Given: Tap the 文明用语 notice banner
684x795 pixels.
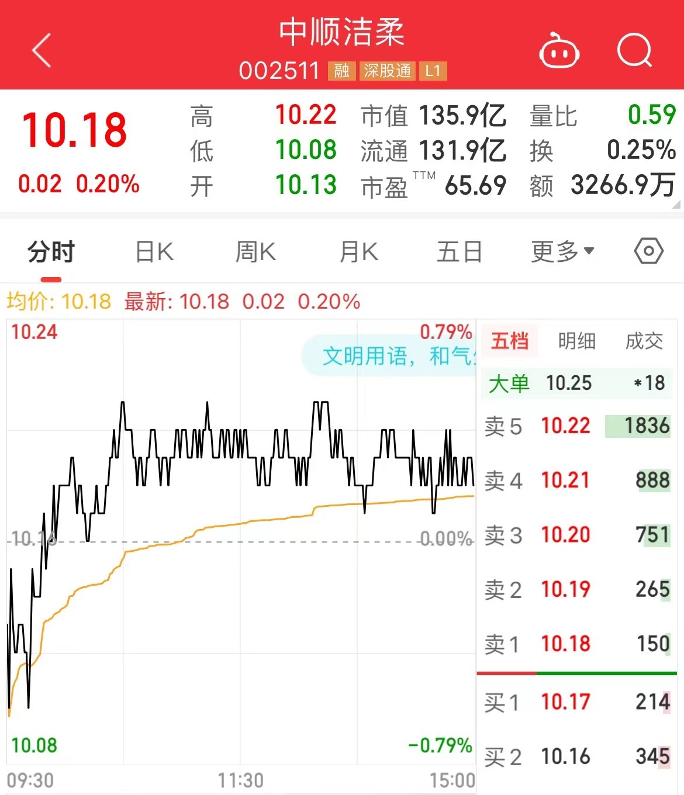Looking at the screenshot, I should (389, 355).
